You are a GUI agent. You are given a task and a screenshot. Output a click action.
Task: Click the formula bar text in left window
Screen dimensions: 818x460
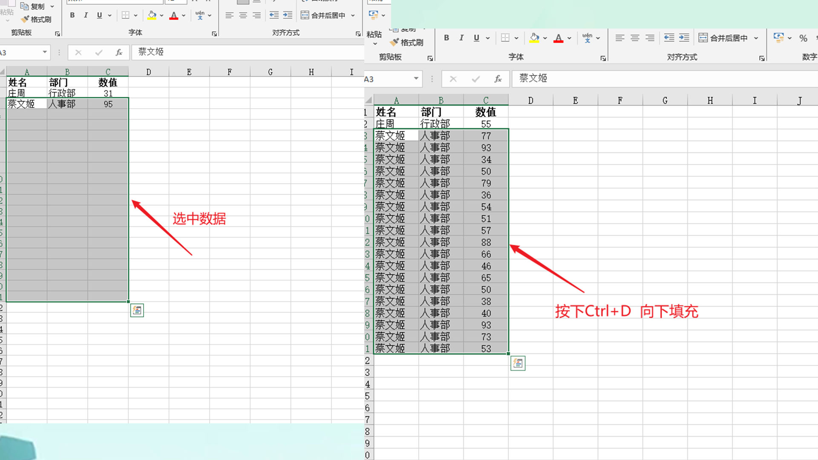coord(151,52)
